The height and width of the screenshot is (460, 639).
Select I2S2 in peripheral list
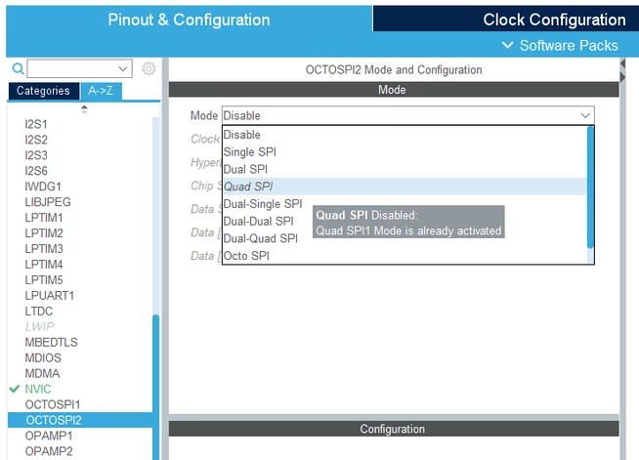click(36, 140)
